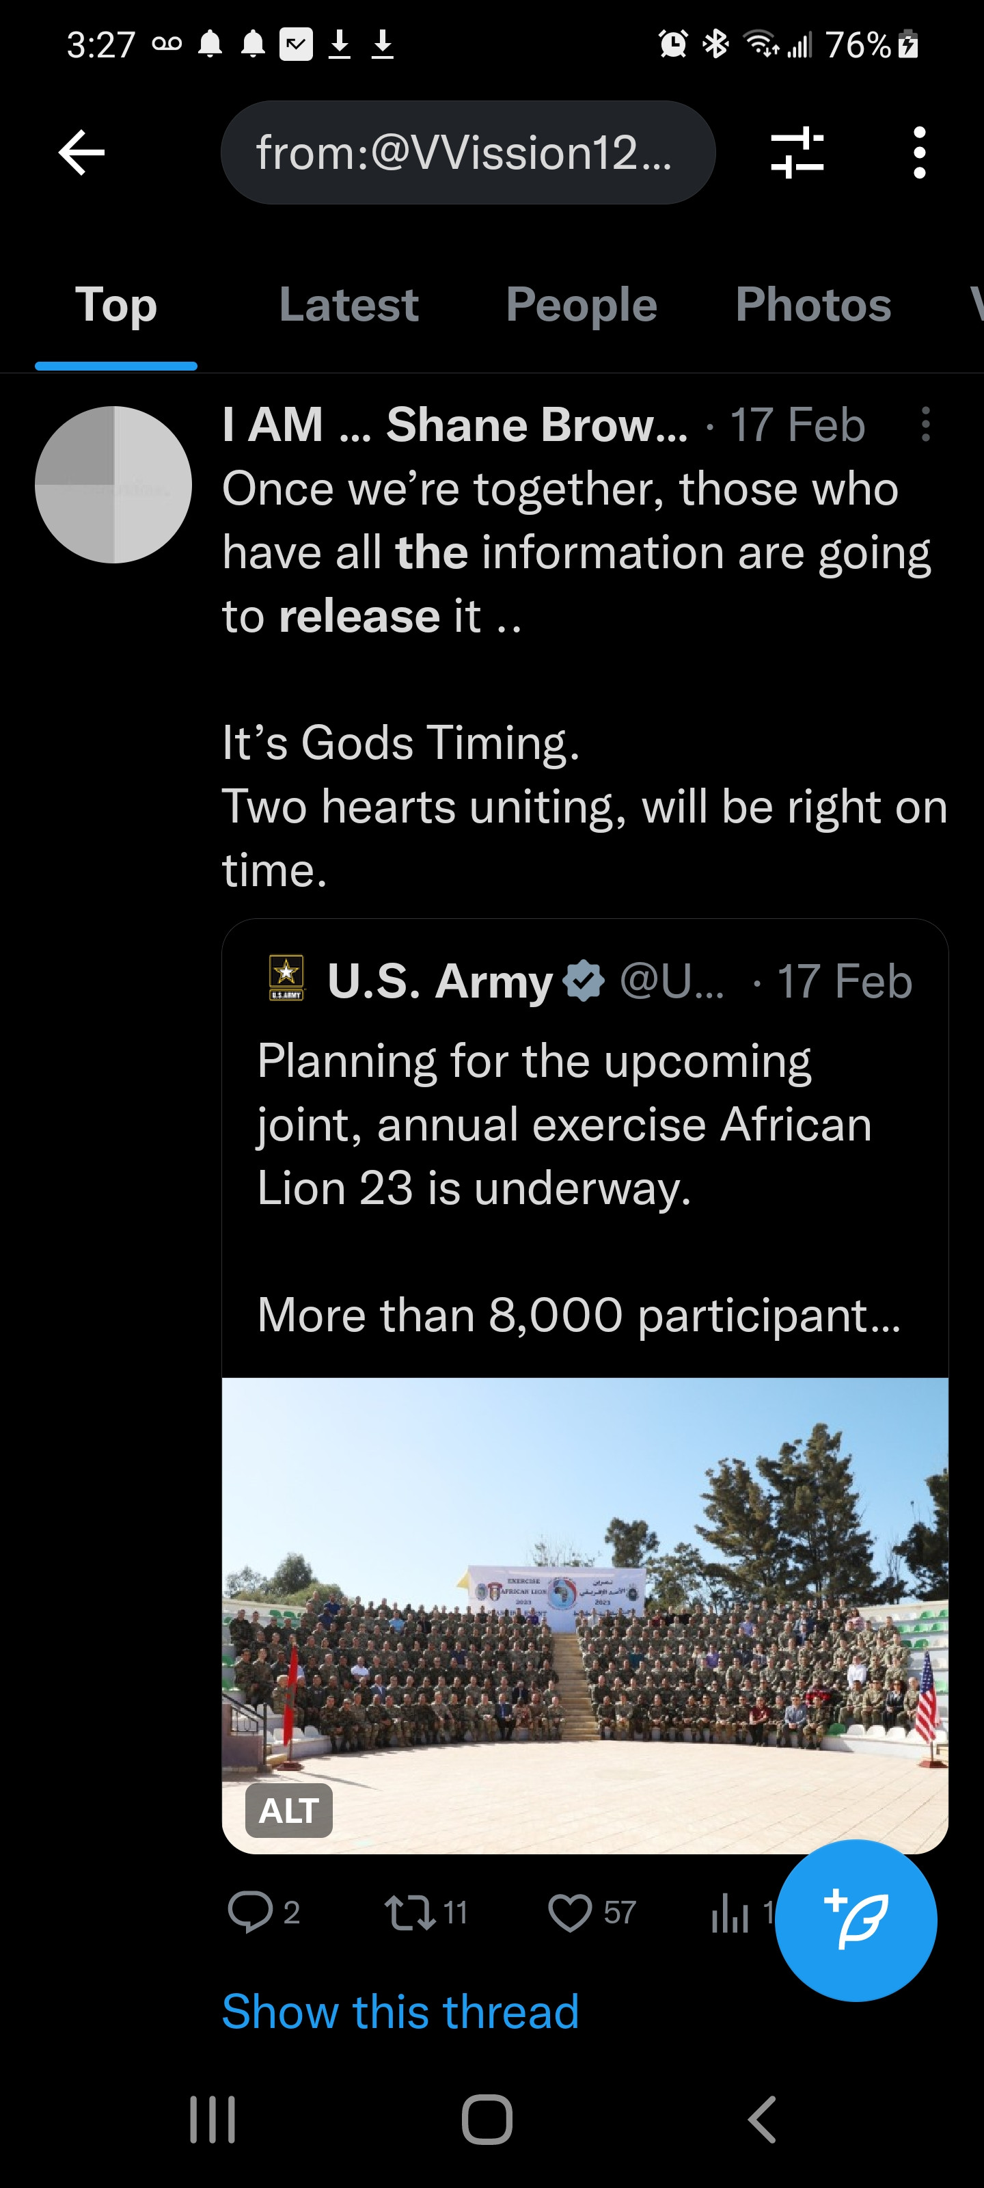This screenshot has height=2188, width=984.
Task: Tap the reply icon under the tweet
Action: coord(249,1912)
